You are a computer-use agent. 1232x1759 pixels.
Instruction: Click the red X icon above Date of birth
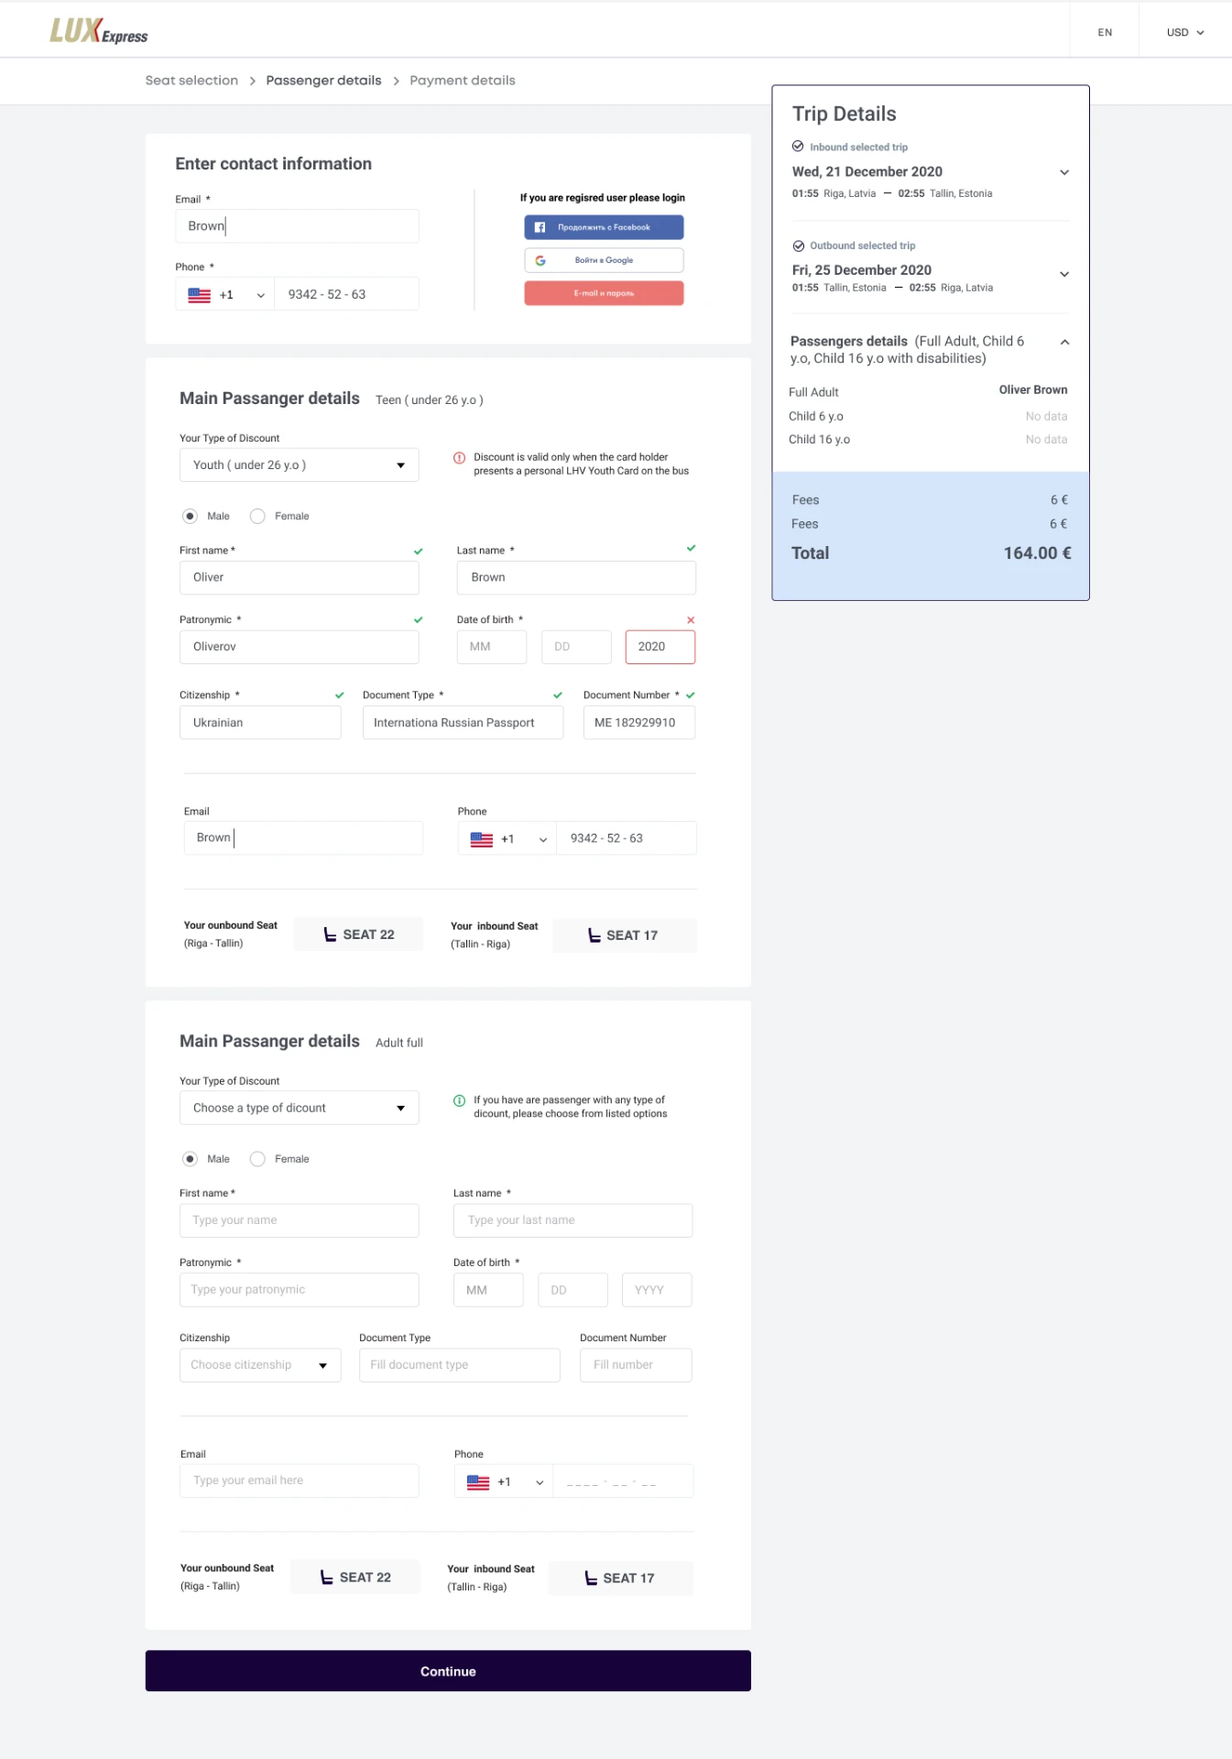click(691, 620)
